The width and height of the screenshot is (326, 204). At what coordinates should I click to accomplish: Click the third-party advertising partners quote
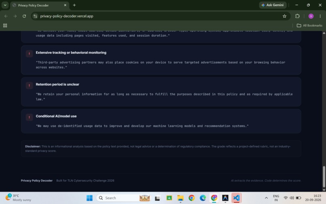point(160,65)
